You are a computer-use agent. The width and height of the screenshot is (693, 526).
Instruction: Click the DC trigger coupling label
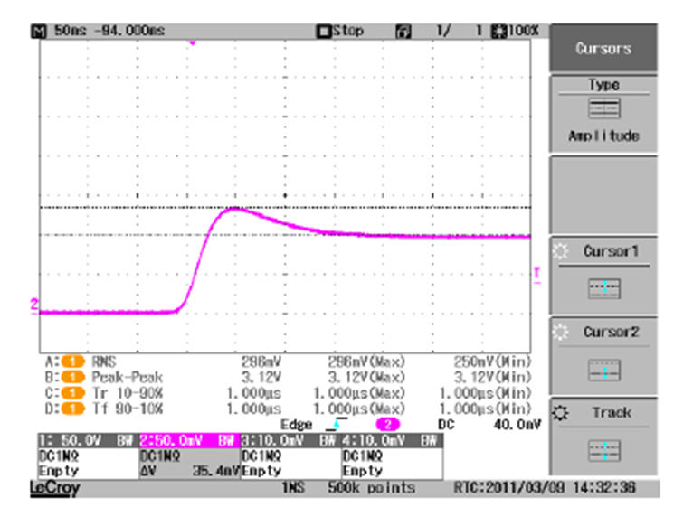[x=446, y=425]
